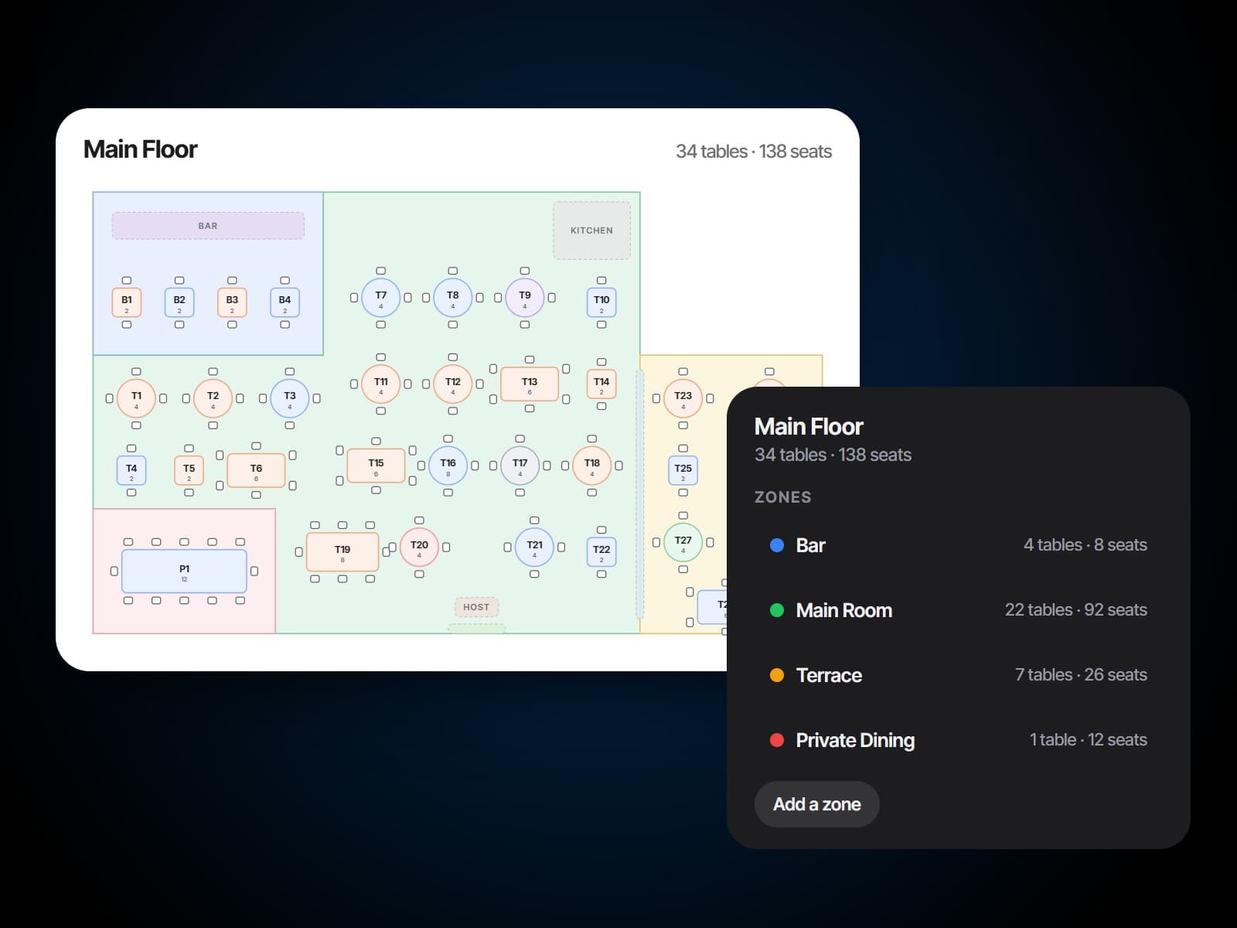
Task: Click the green Main Room color dot
Action: [x=777, y=610]
